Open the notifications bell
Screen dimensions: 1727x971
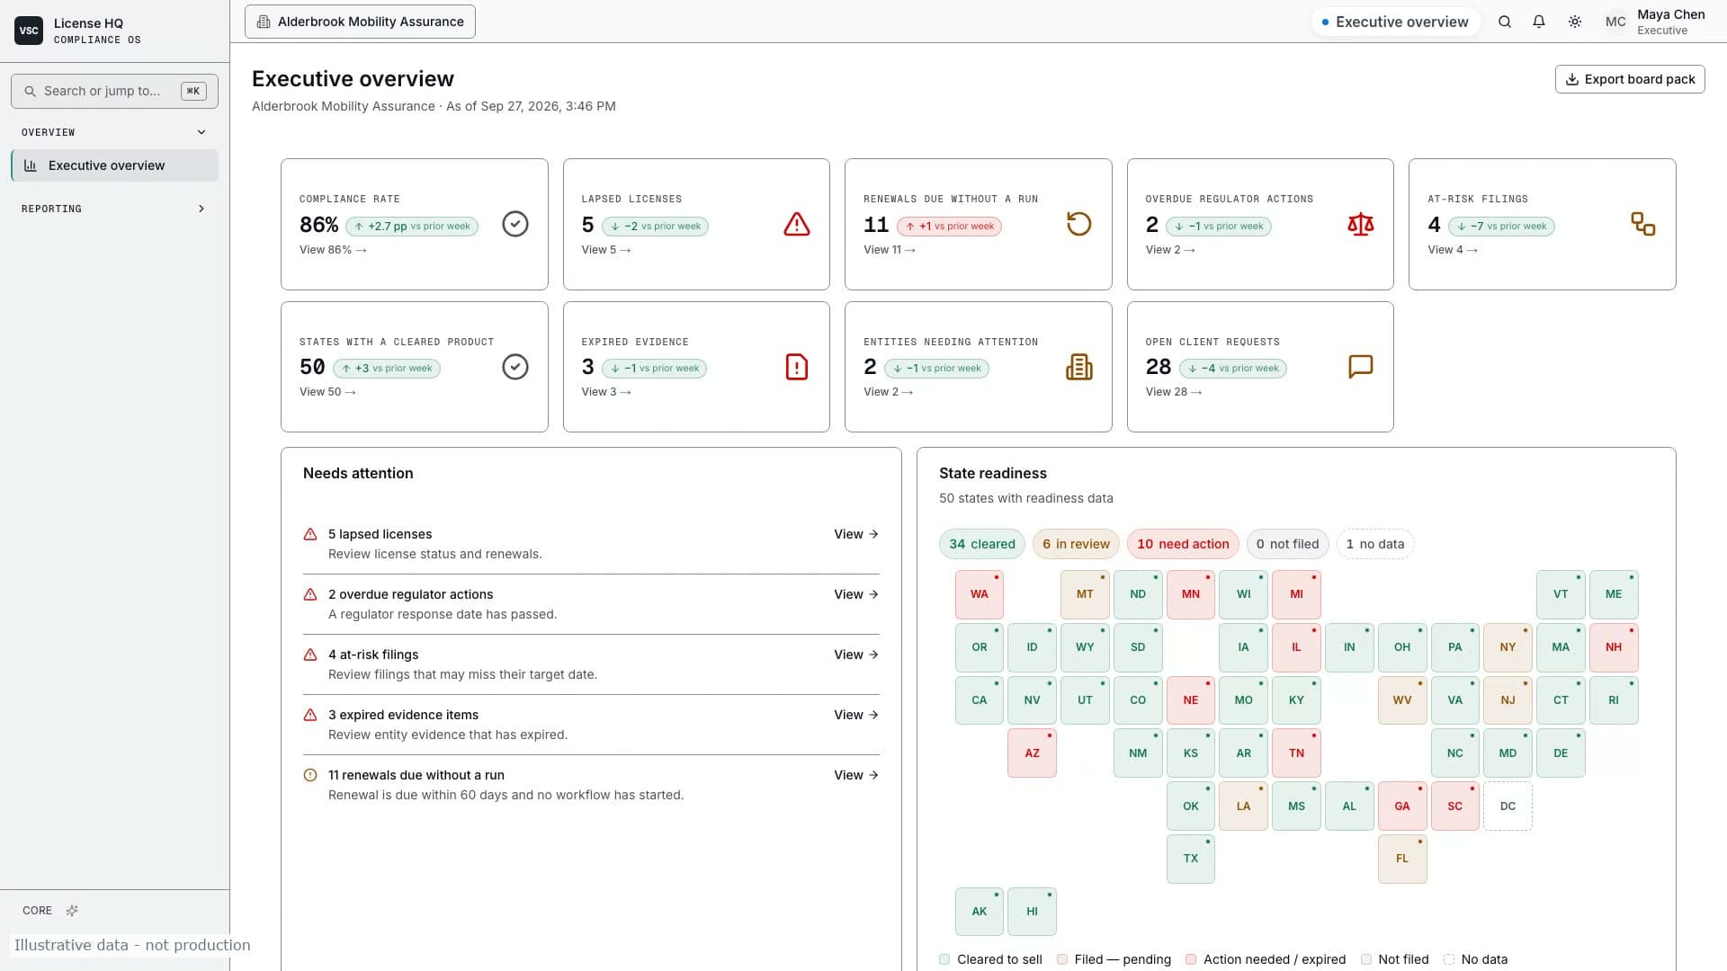pos(1539,22)
